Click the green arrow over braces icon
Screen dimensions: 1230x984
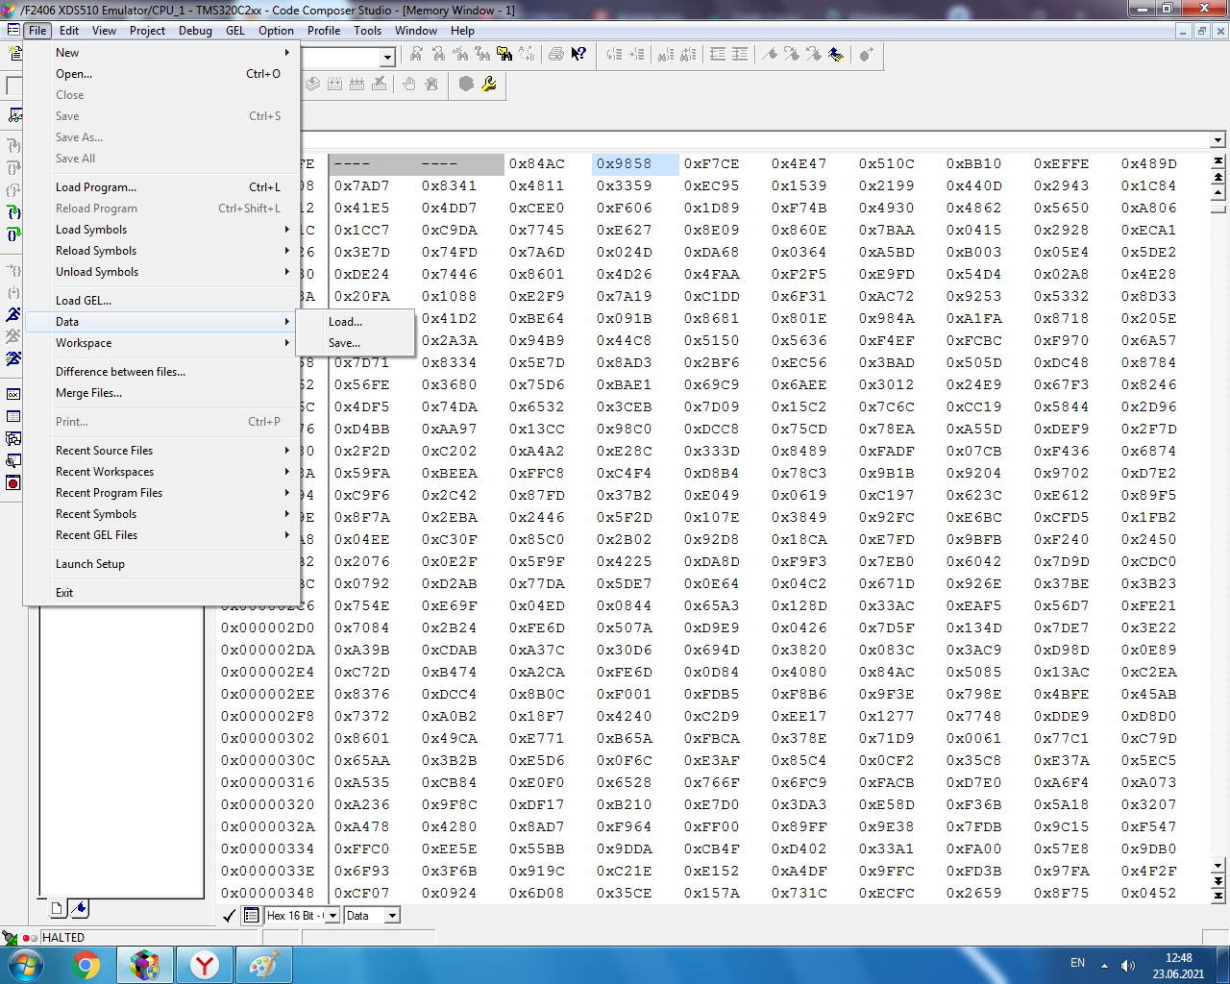pyautogui.click(x=13, y=234)
